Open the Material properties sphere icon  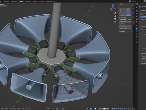(137, 42)
